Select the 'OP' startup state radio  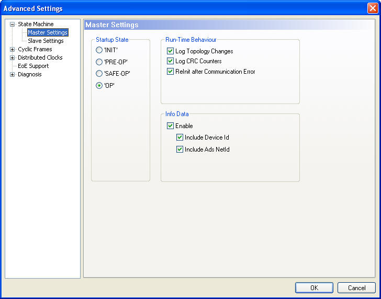click(99, 86)
